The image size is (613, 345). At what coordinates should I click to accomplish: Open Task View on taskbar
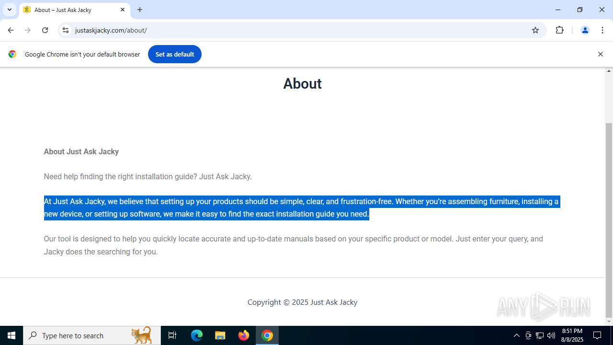172,335
